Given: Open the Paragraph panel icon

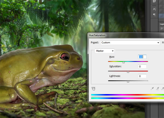Looking at the screenshot, I should click(x=154, y=15).
